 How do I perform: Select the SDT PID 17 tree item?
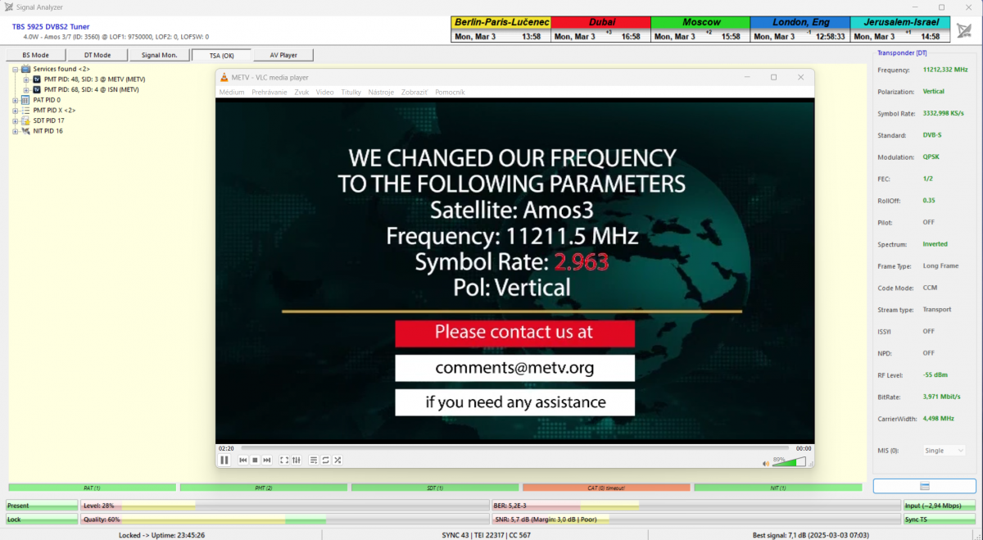point(49,120)
